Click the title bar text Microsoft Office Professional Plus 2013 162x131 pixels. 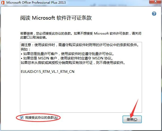(36, 2)
